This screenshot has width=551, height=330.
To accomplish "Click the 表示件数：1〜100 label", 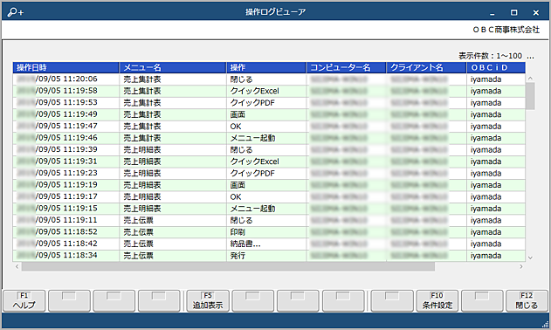I will click(x=490, y=56).
